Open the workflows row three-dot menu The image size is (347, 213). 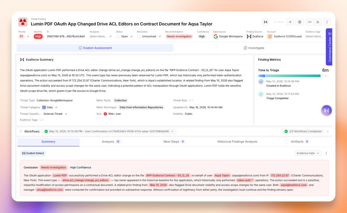pos(328,131)
